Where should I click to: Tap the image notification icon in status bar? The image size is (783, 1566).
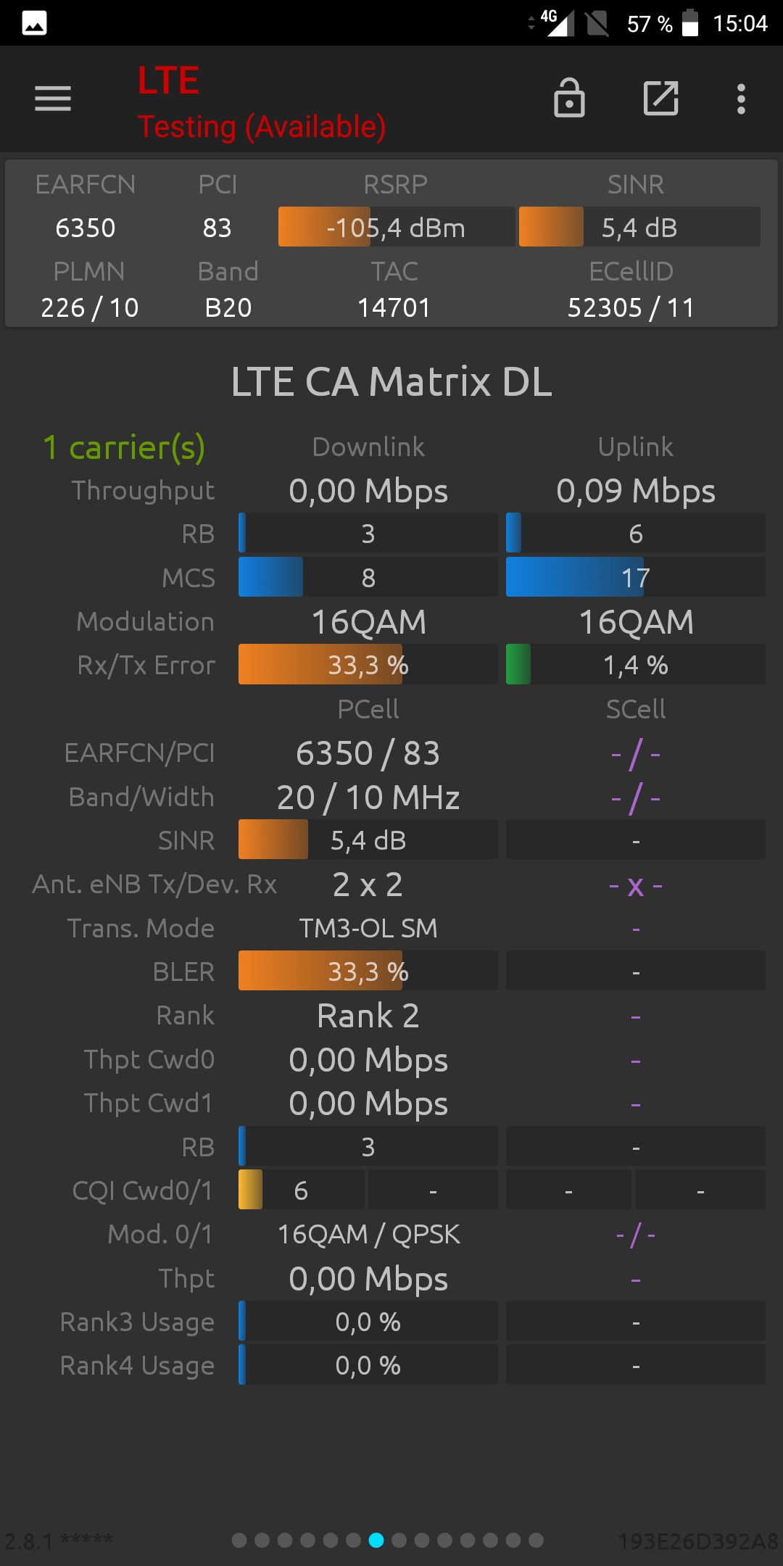click(x=35, y=23)
